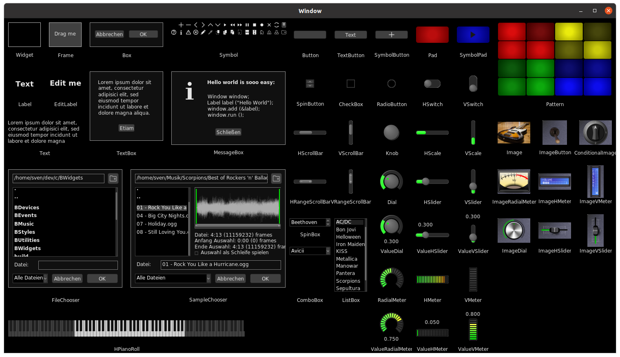
Task: Click new folder icon in the SampleChooser
Action: pyautogui.click(x=277, y=178)
